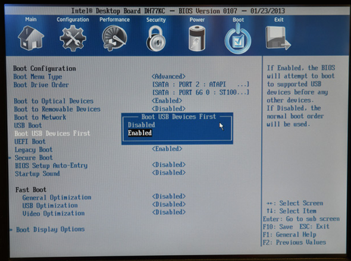
Task: Change Startup Sound Disabled value
Action: [169, 172]
